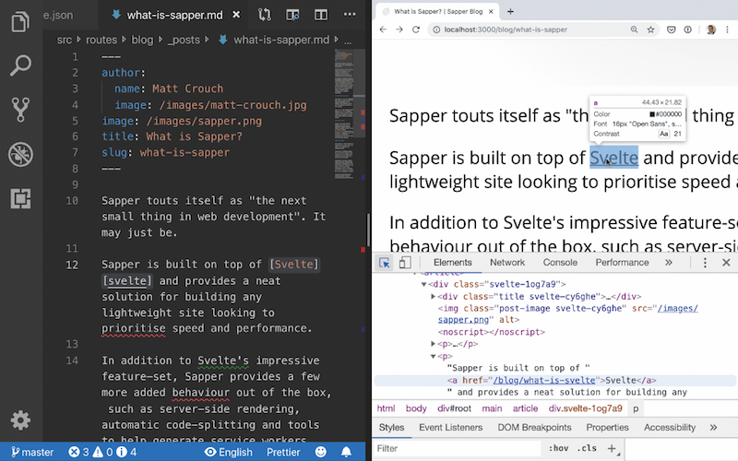
Task: Switch to DevTools Network tab
Action: click(506, 263)
